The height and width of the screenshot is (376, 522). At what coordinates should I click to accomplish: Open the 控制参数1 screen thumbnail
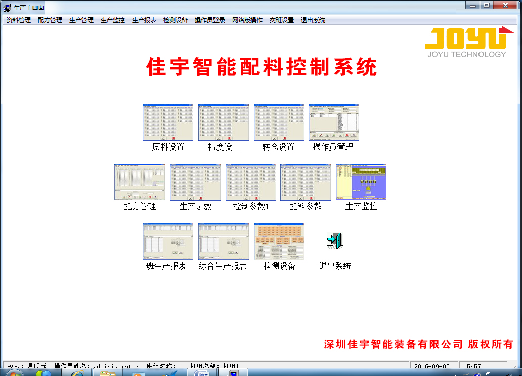coord(251,182)
